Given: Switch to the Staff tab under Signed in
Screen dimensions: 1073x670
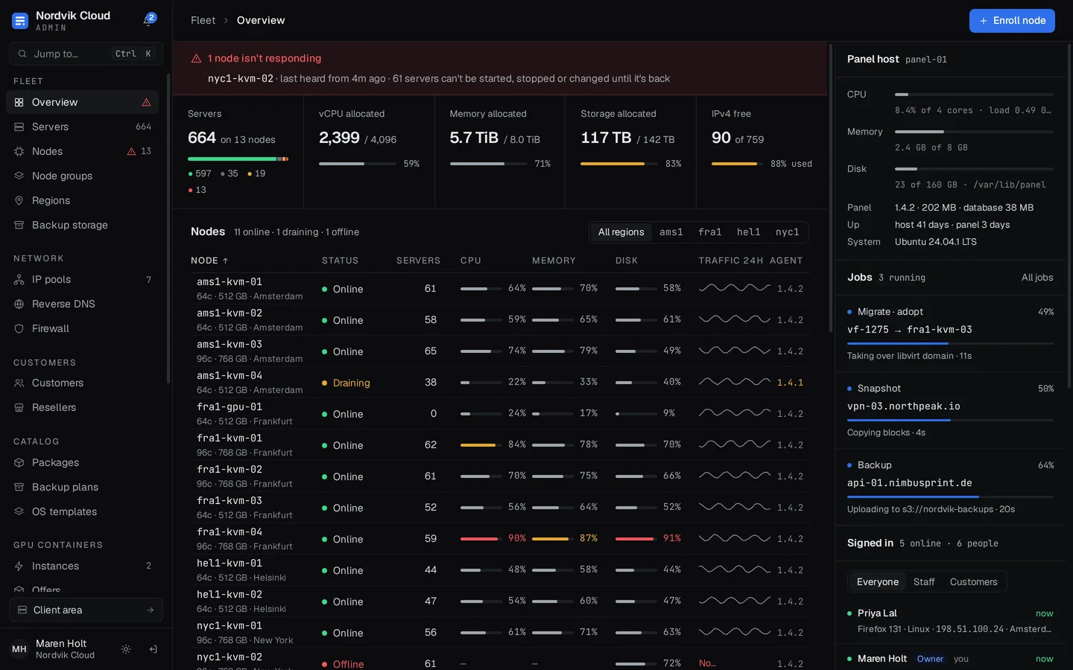Looking at the screenshot, I should (x=924, y=582).
